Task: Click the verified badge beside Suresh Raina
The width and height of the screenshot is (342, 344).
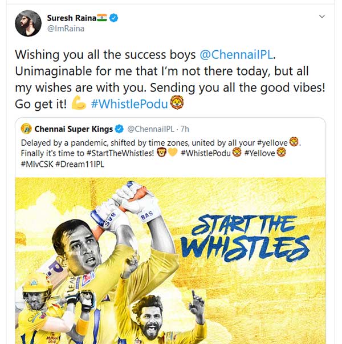Action: tap(113, 18)
